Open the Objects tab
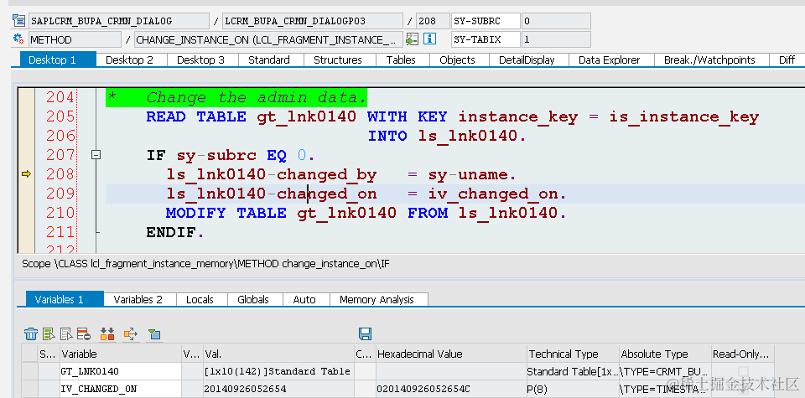Viewport: 805px width, 398px height. click(458, 59)
